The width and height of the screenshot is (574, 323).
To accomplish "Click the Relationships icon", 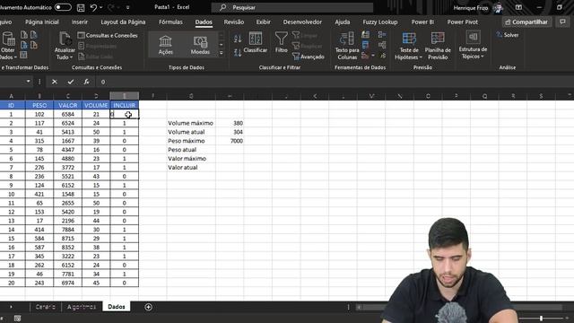I will coord(382,45).
